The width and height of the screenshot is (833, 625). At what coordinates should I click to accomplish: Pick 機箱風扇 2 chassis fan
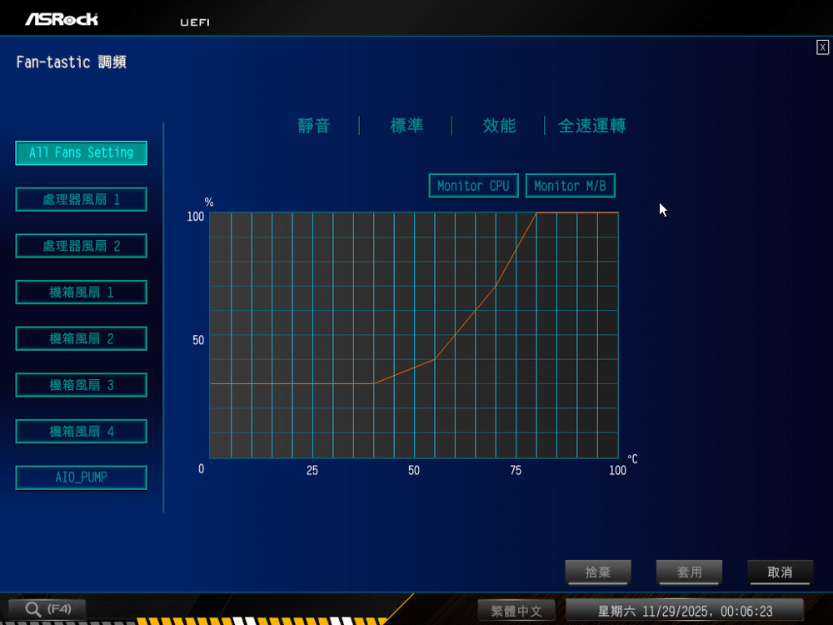(x=82, y=338)
